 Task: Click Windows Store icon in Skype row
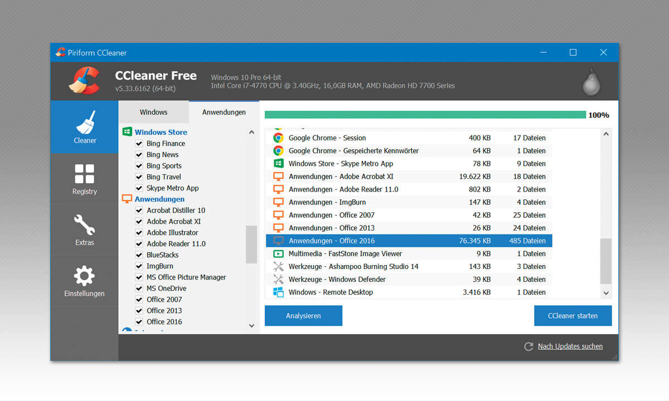[x=278, y=163]
